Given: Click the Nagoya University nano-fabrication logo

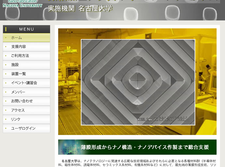Looking at the screenshot, I should [x=22, y=4].
